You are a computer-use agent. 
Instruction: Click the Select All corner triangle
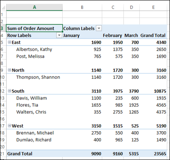click(x=3, y=7)
